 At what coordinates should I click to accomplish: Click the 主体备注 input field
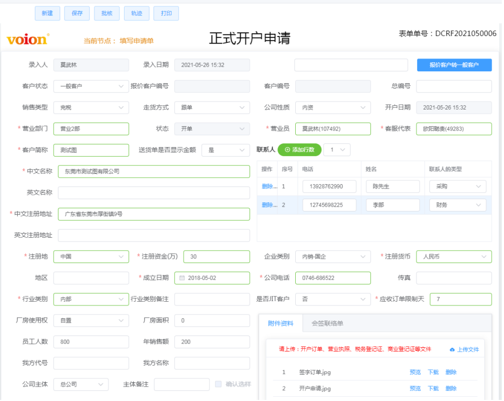pyautogui.click(x=182, y=384)
